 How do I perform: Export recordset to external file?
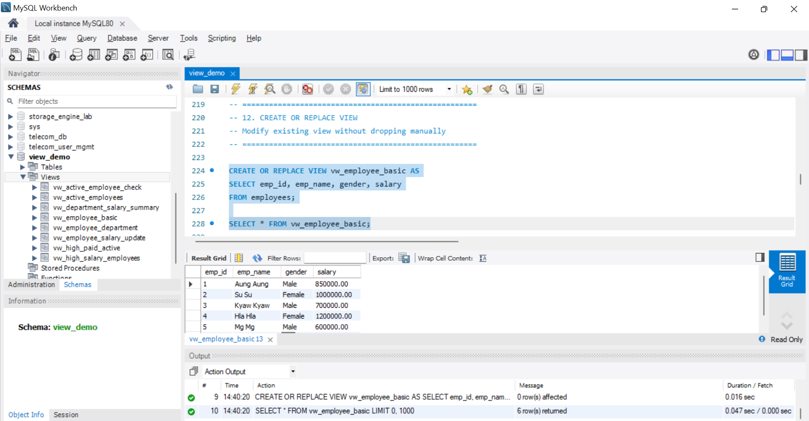click(404, 258)
